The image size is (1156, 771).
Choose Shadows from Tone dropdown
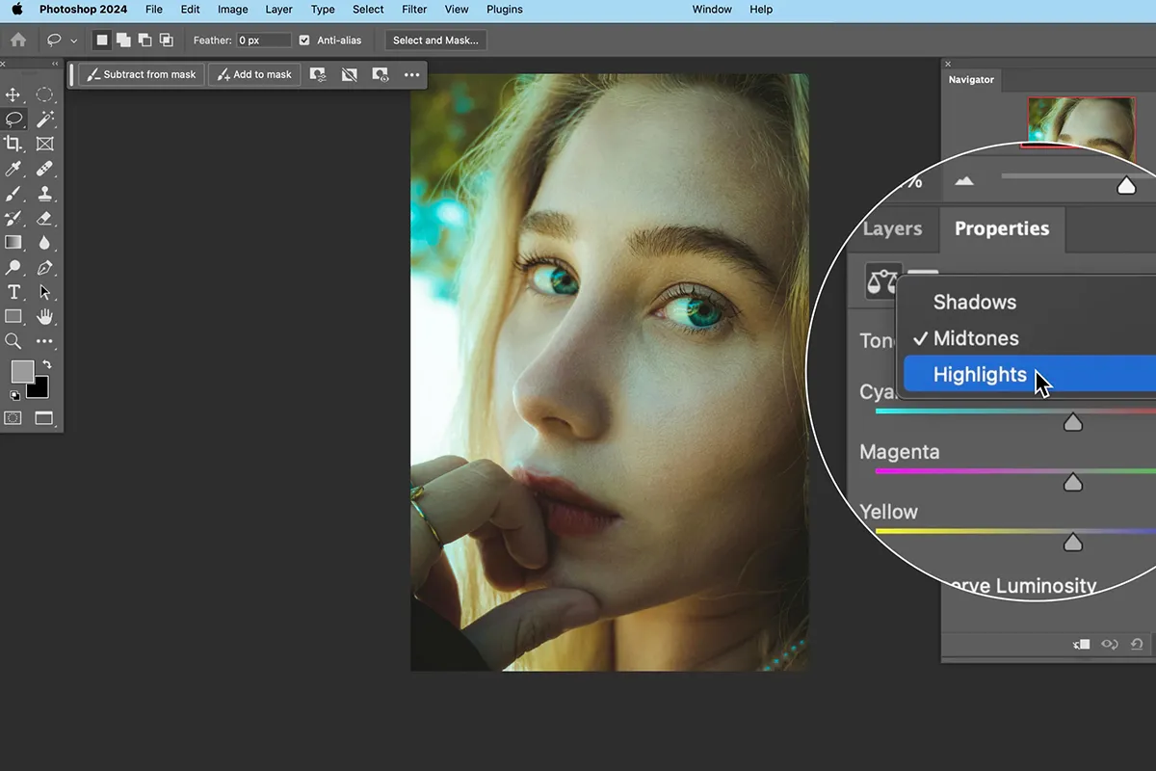click(x=975, y=303)
